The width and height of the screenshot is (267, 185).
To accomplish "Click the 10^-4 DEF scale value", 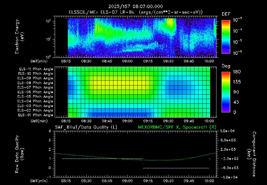I will [x=237, y=31].
